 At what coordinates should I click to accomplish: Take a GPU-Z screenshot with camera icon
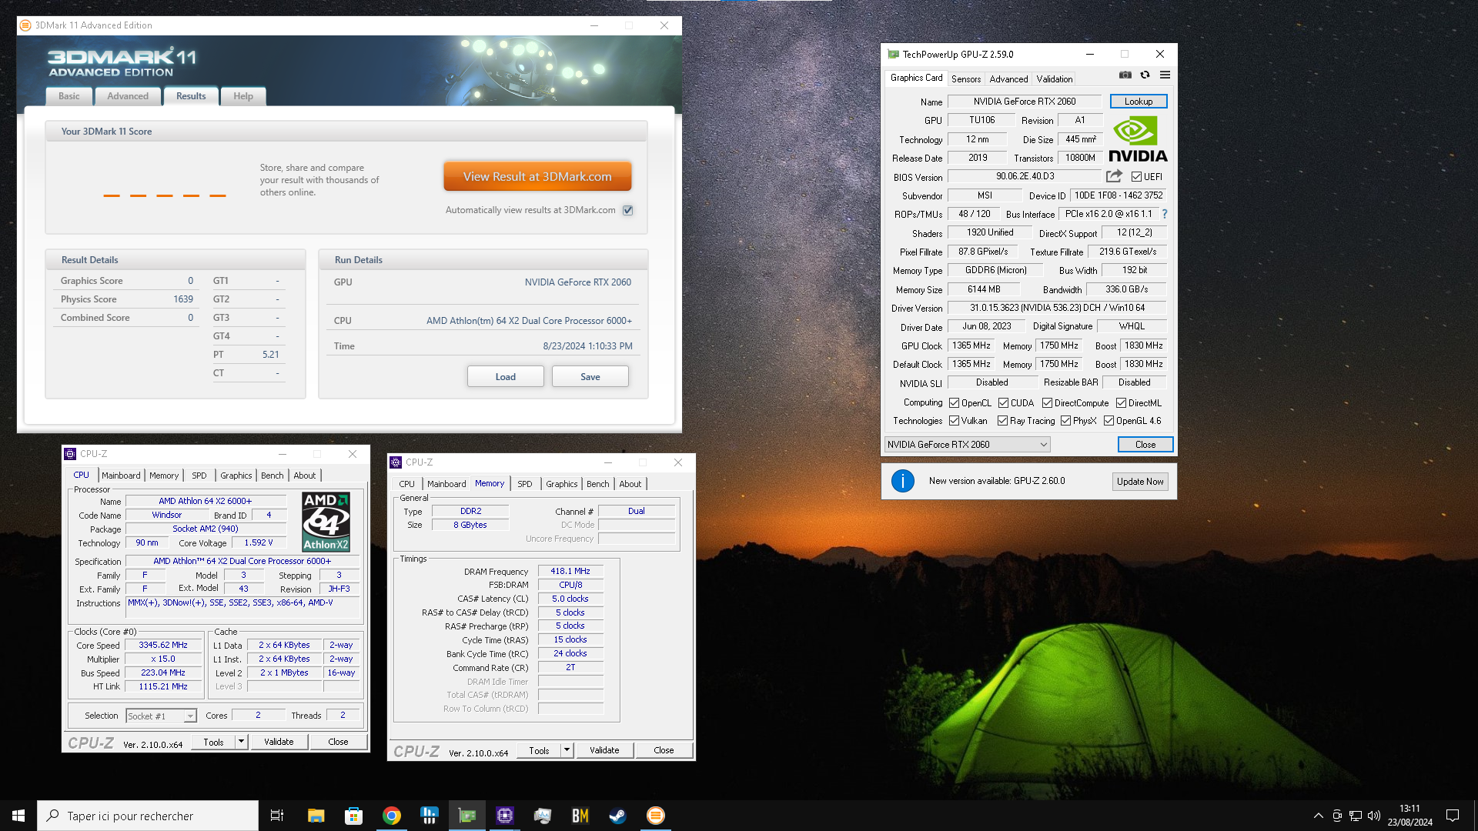pos(1125,75)
